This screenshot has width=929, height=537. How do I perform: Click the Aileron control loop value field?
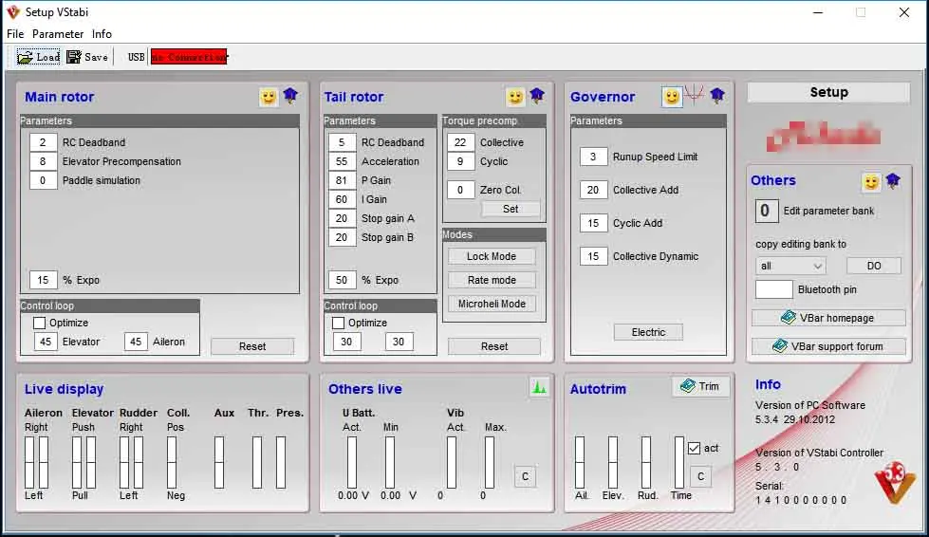pos(136,342)
